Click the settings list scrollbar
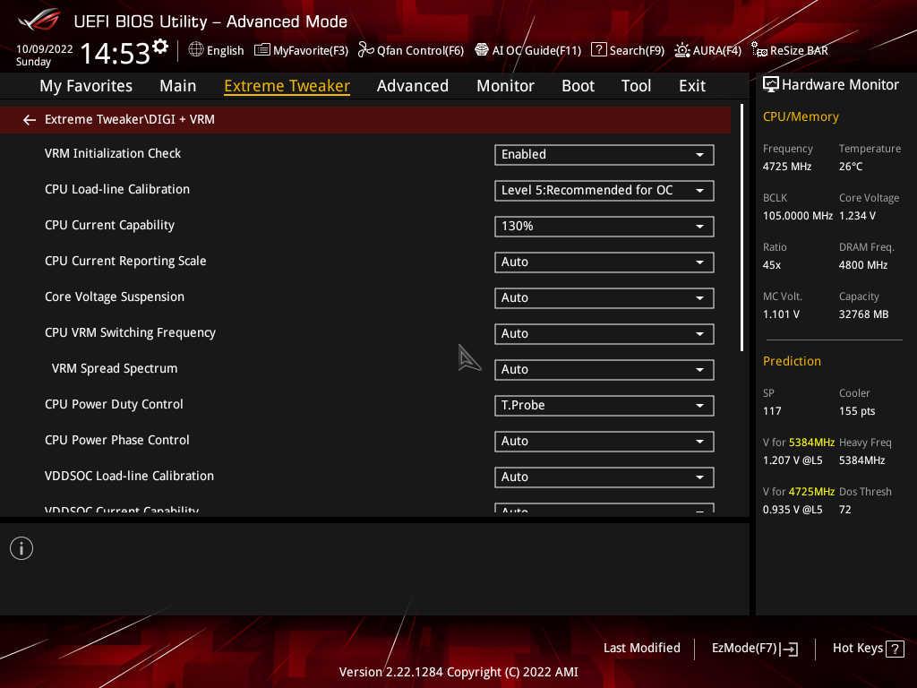Viewport: 917px width, 688px height. 741,228
